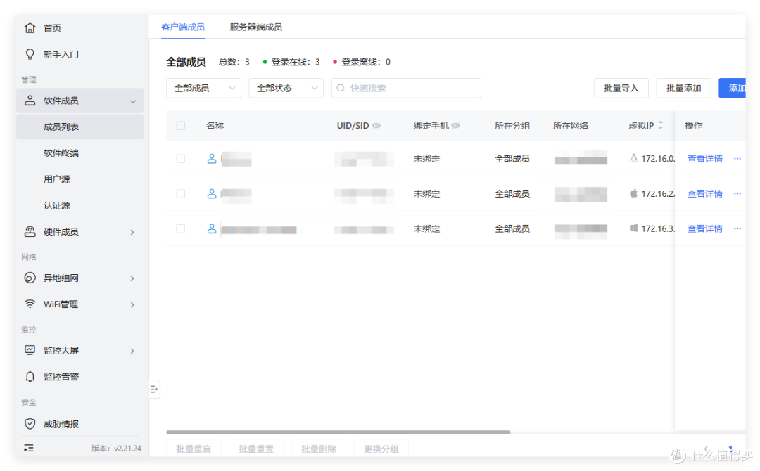Check the first member row checkbox
The height and width of the screenshot is (471, 760).
pos(181,159)
